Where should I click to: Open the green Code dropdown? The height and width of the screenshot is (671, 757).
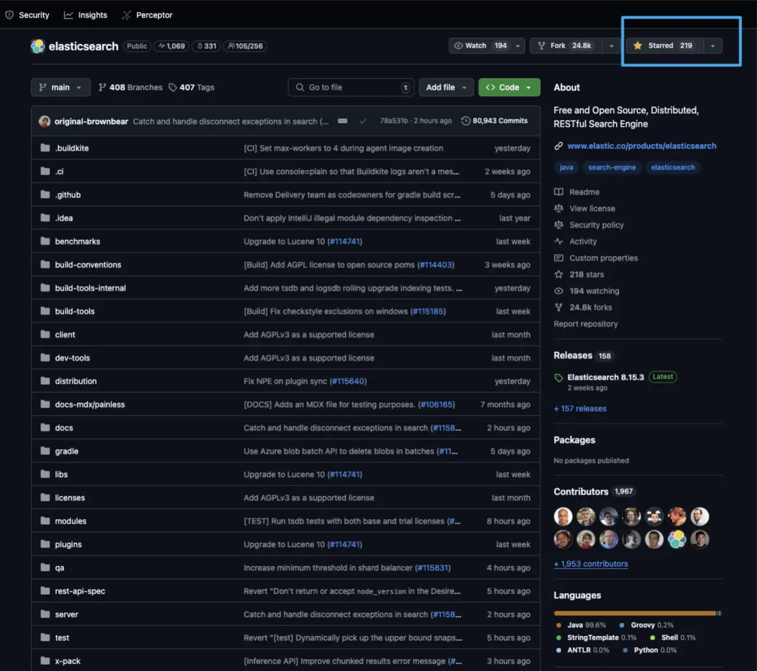509,87
